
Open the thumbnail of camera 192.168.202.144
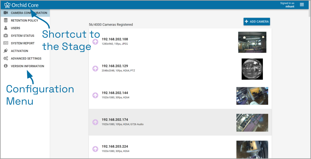click(252, 96)
